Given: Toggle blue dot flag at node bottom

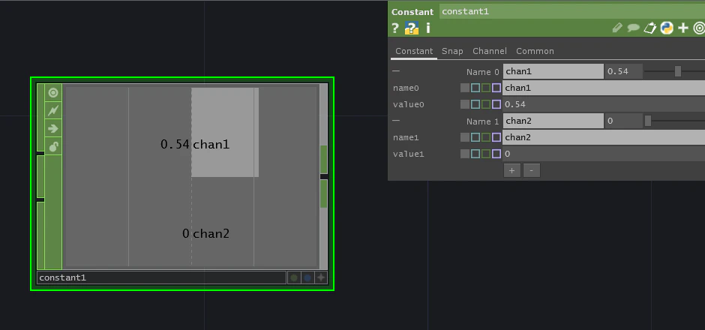Looking at the screenshot, I should [x=307, y=277].
